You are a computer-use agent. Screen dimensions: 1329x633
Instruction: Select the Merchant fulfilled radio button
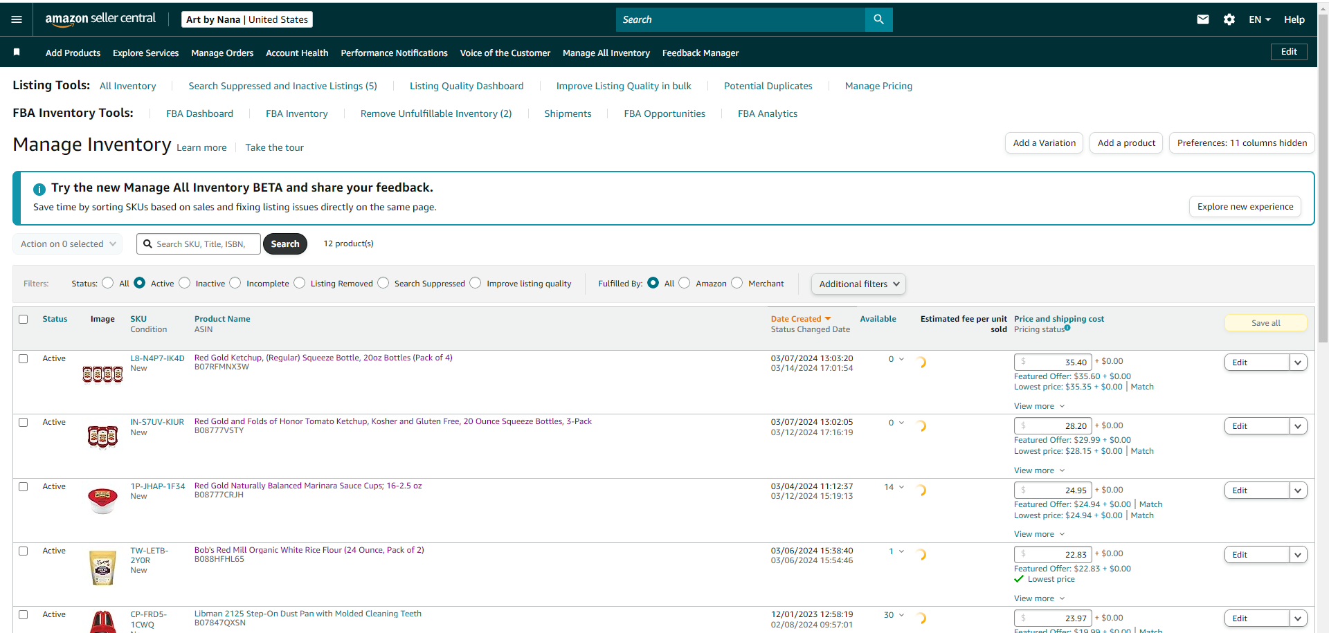(737, 283)
